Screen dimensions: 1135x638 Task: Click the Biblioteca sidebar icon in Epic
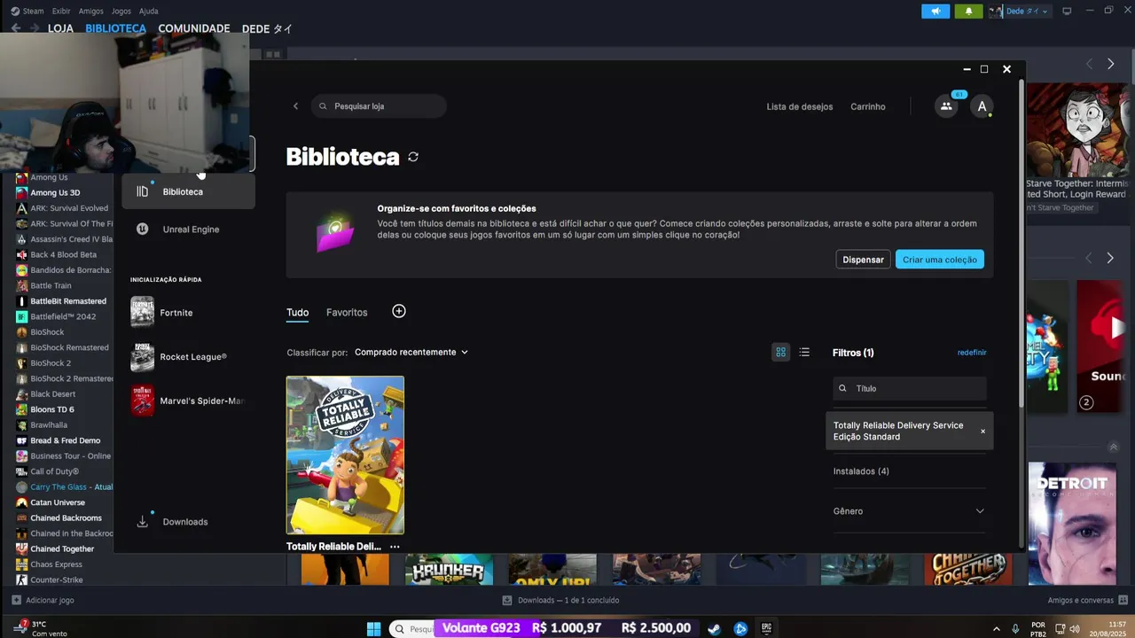click(x=142, y=191)
